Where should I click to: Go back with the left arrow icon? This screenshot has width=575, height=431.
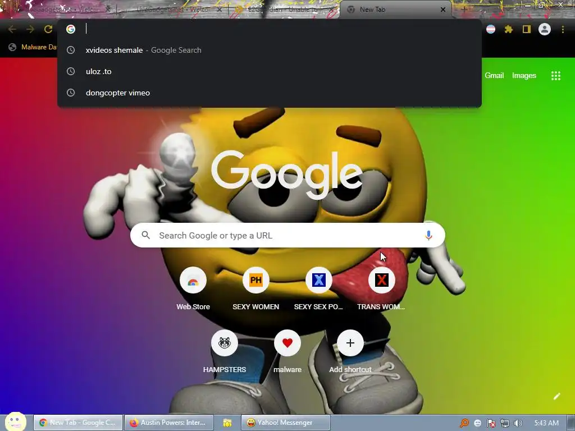point(12,29)
